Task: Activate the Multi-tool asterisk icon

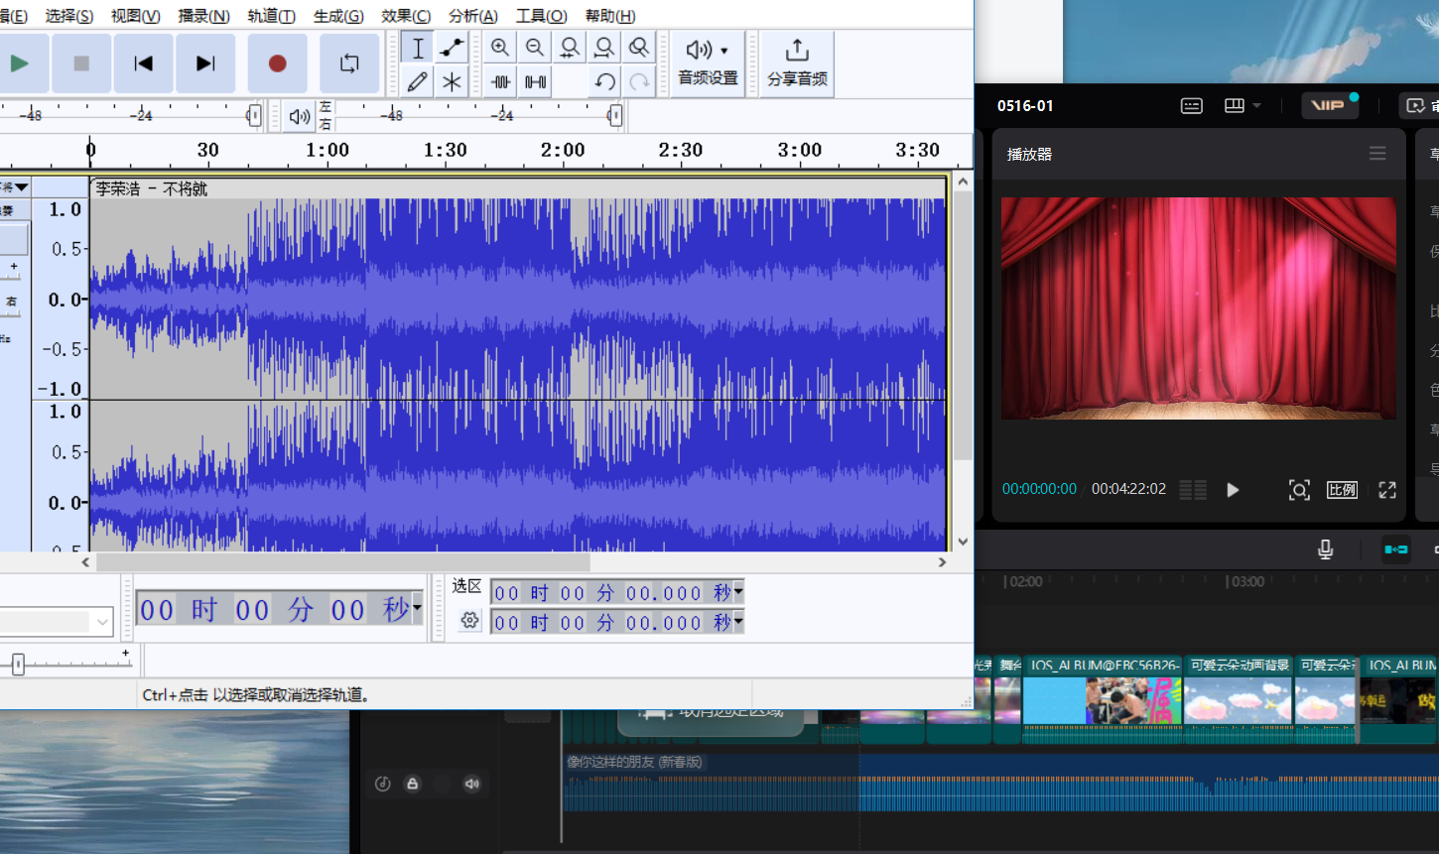Action: (453, 81)
